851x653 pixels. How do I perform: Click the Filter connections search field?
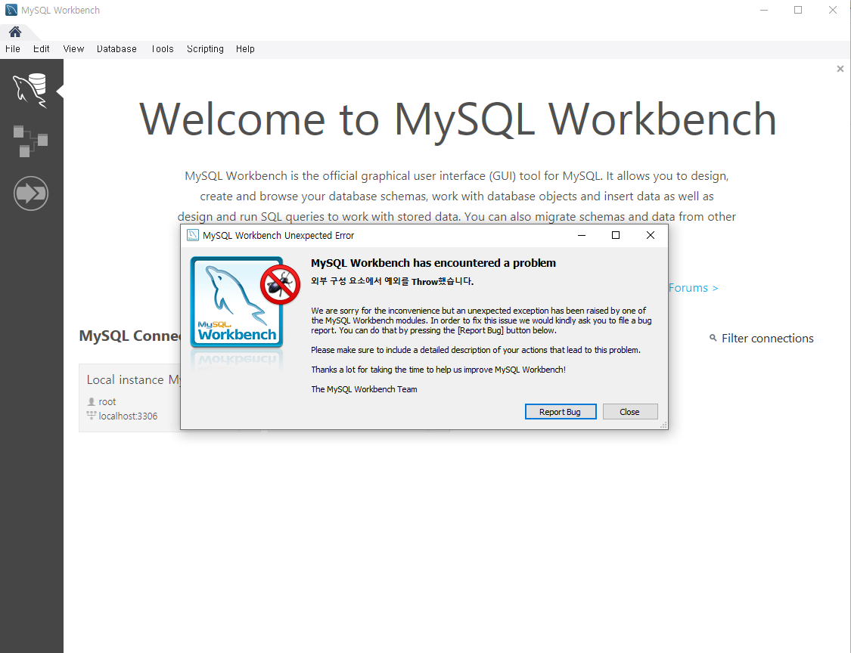tap(768, 339)
